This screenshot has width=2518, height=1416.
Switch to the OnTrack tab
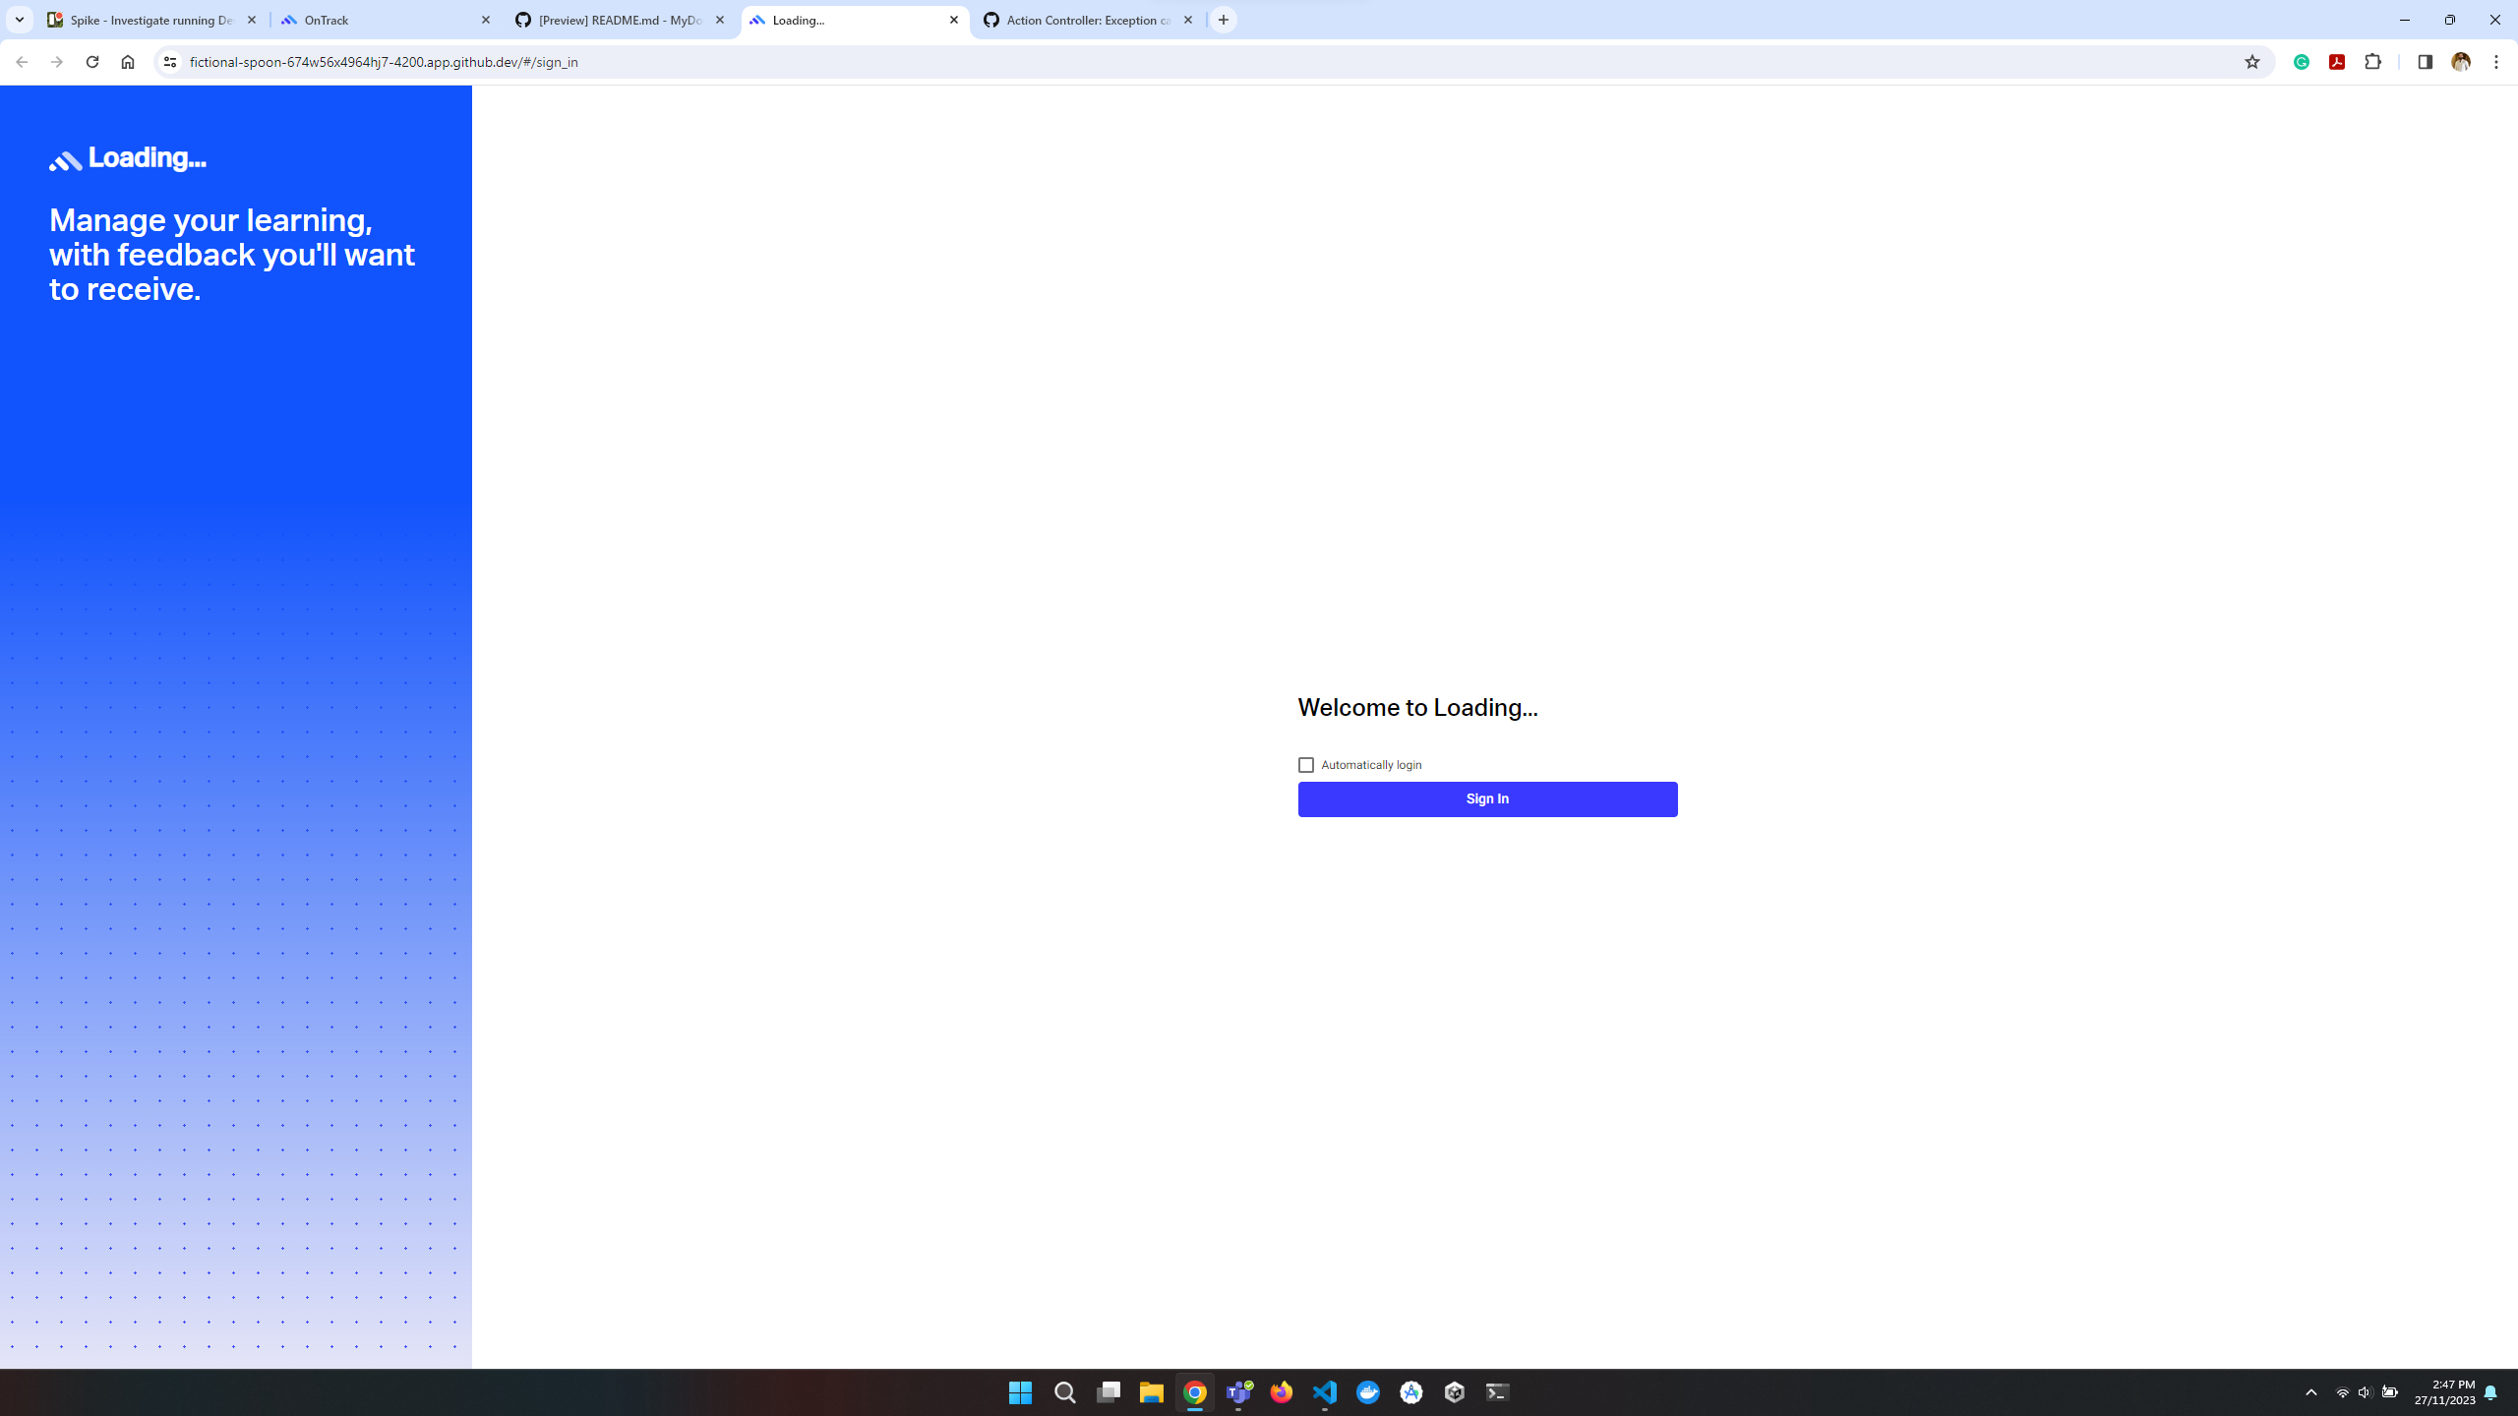pos(384,20)
